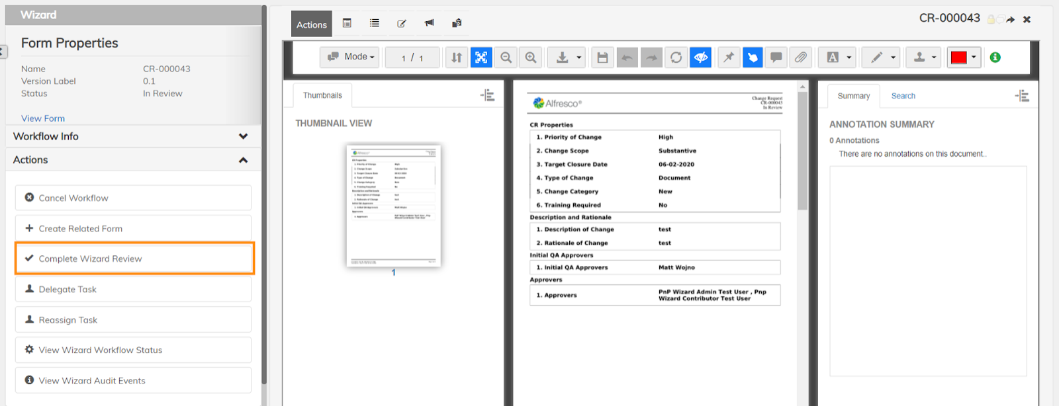Click the refresh icon in viewer toolbar
Image resolution: width=1059 pixels, height=406 pixels.
[x=676, y=58]
